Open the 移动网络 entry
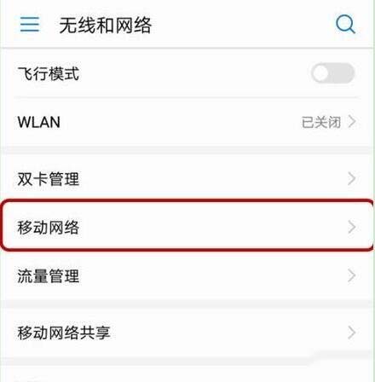Viewport: 375px width, 382px height. [187, 227]
